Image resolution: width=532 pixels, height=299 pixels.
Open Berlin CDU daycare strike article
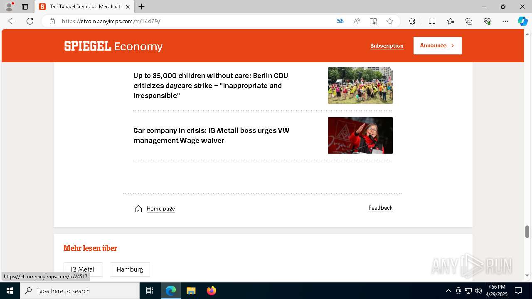click(211, 86)
